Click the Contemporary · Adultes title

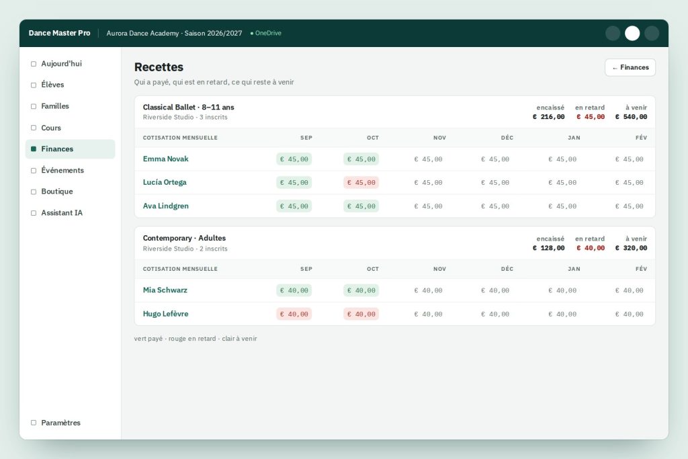coord(184,238)
